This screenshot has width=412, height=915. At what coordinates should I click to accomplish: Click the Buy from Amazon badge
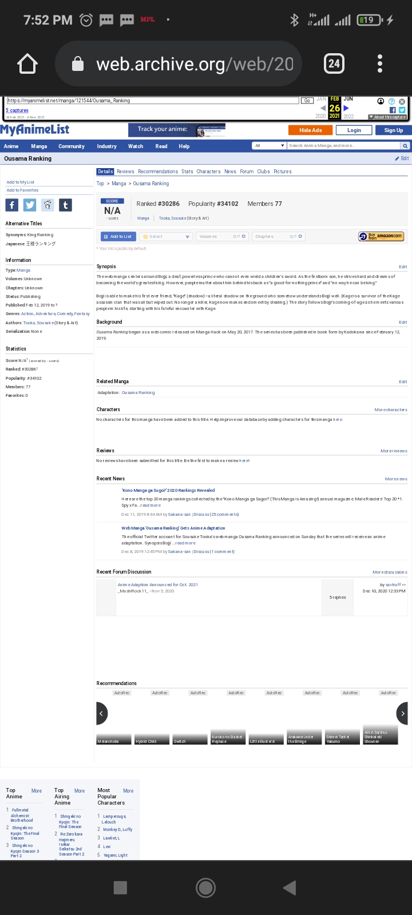click(381, 236)
